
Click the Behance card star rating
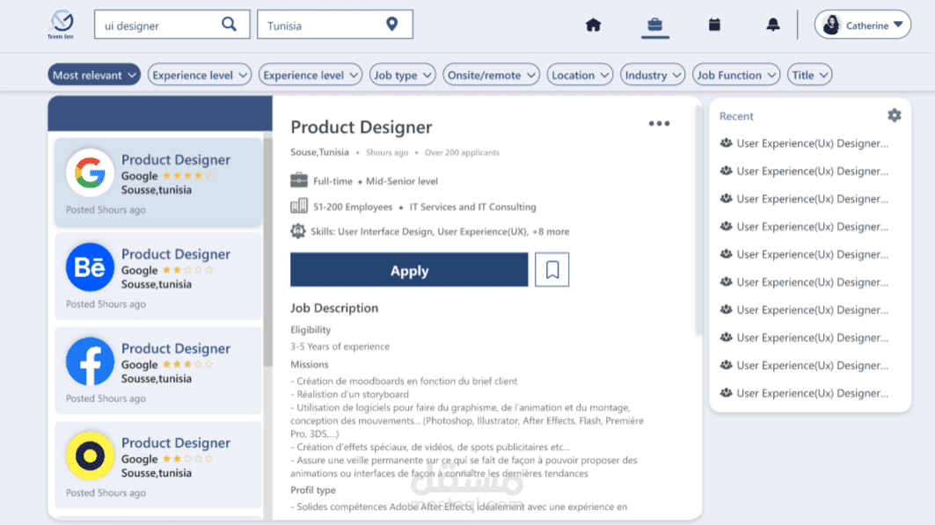[188, 270]
